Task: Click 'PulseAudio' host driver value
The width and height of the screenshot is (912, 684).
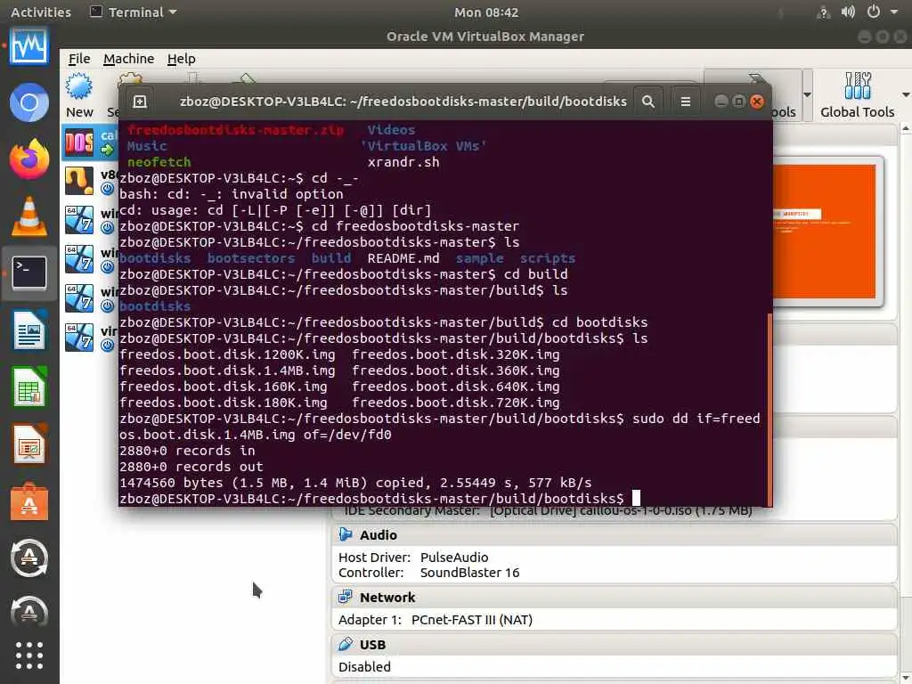Action: pyautogui.click(x=454, y=558)
